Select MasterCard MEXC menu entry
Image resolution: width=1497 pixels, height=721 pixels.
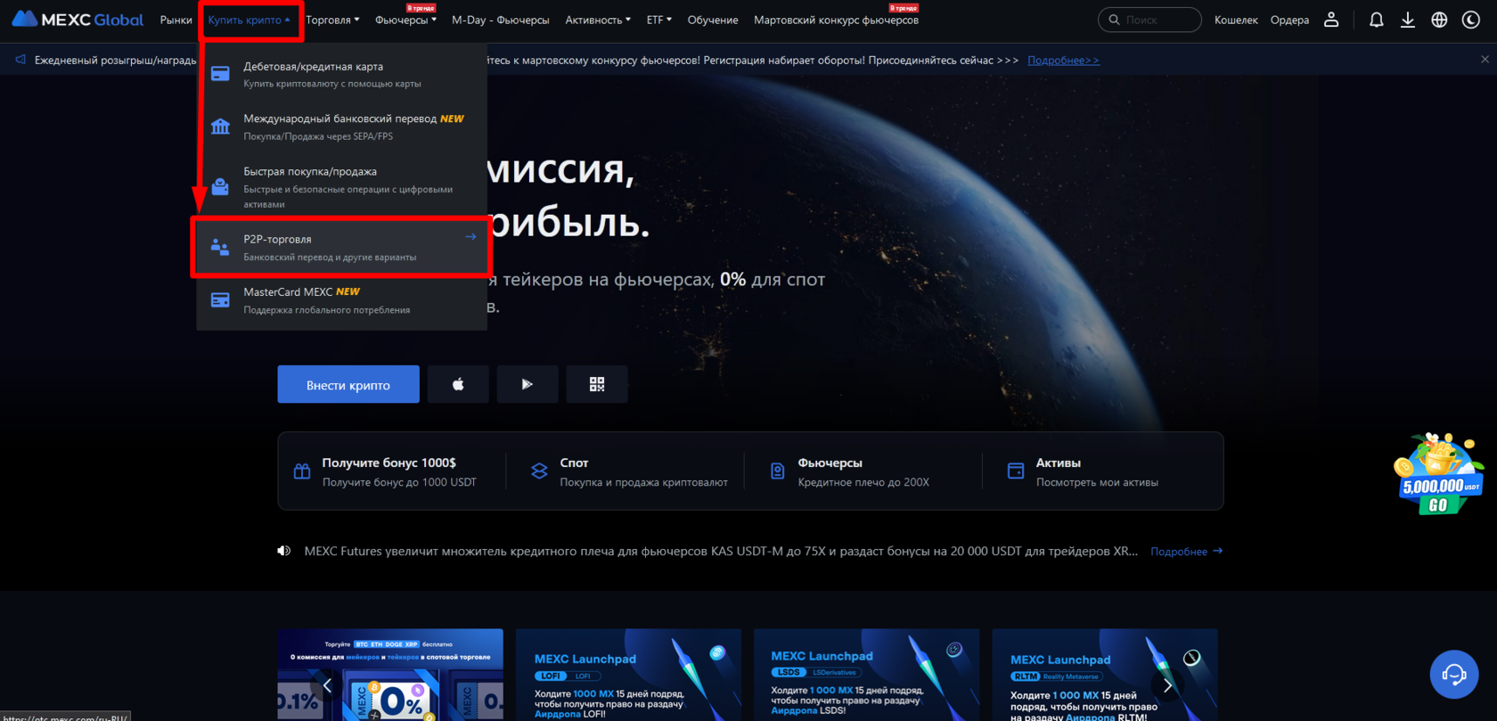[x=342, y=300]
